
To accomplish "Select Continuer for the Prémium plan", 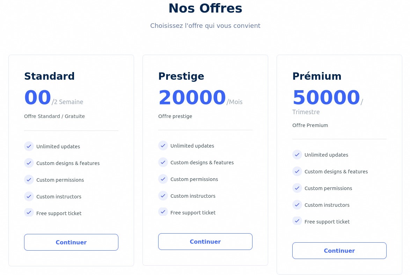I will coord(339,251).
